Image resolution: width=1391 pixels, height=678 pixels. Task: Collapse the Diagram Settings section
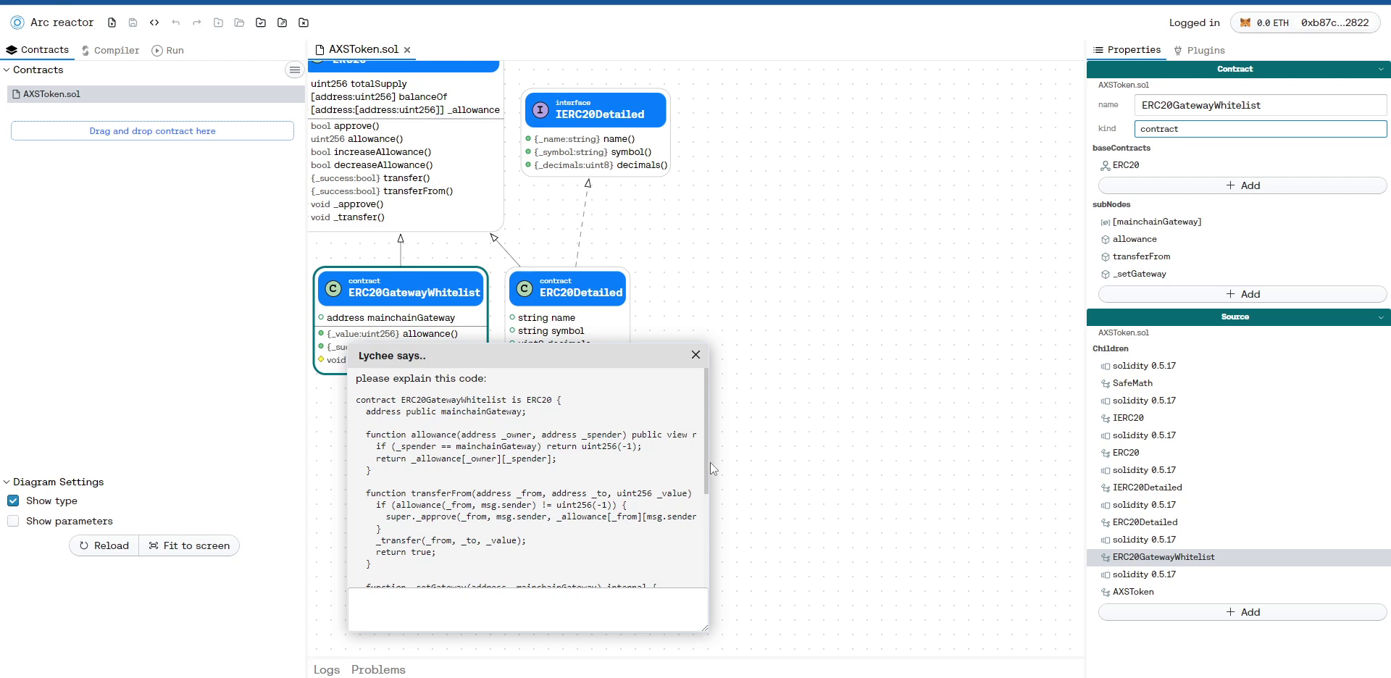point(7,482)
